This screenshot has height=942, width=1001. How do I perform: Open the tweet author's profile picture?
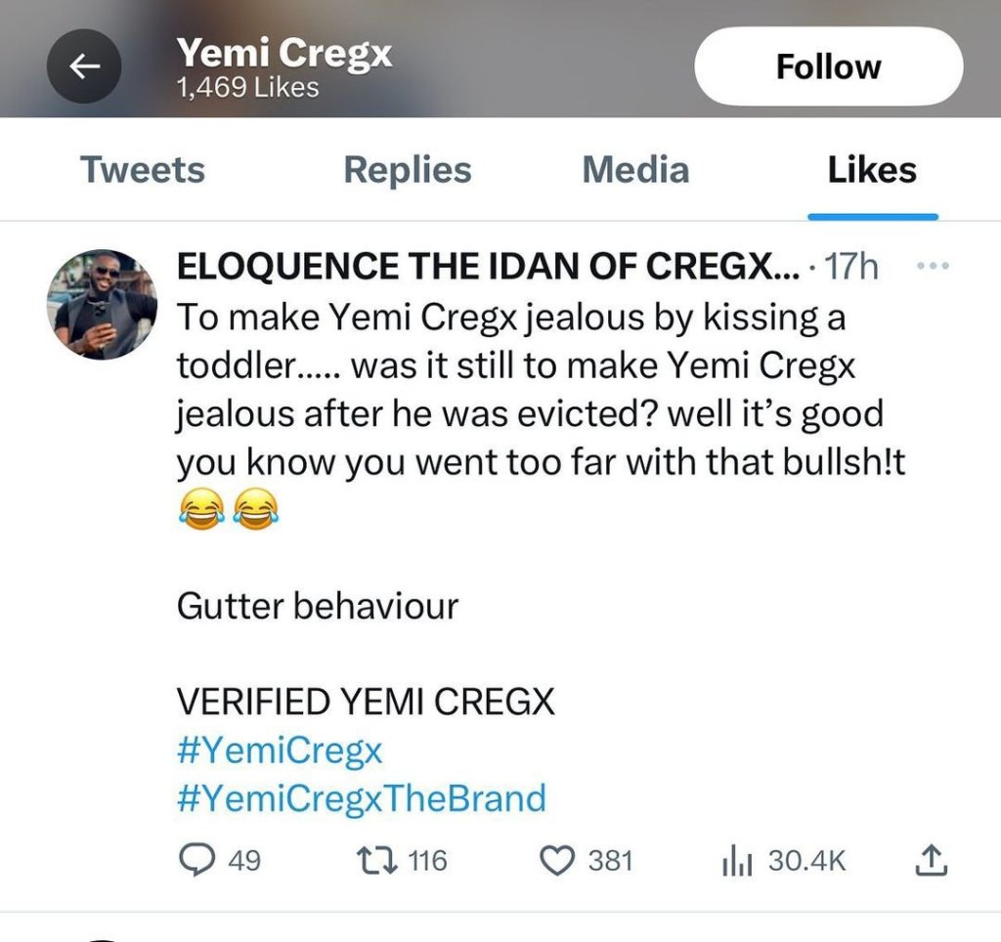(x=102, y=304)
